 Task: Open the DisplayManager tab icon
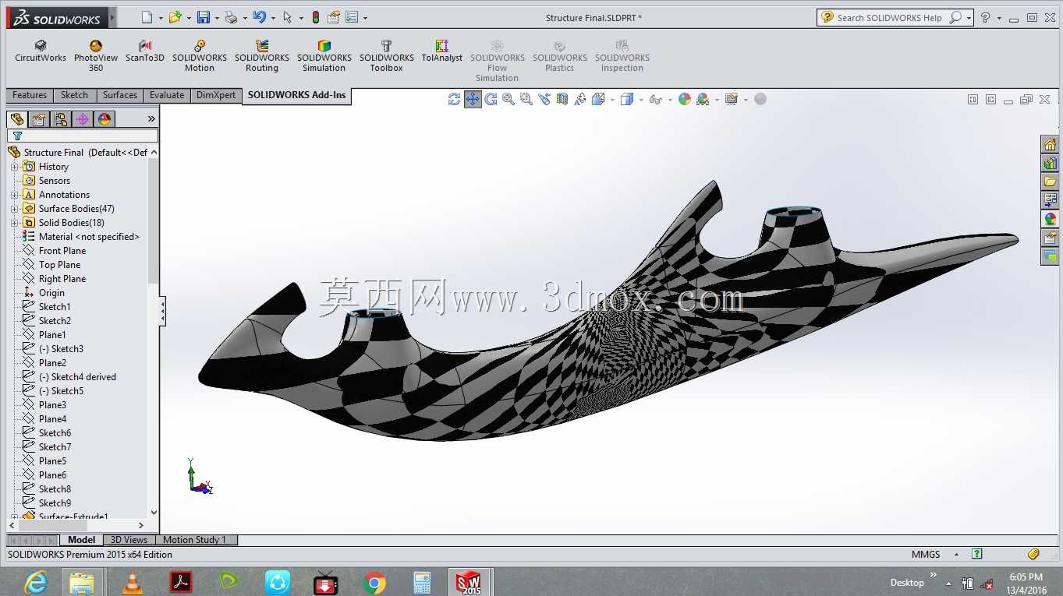[105, 119]
